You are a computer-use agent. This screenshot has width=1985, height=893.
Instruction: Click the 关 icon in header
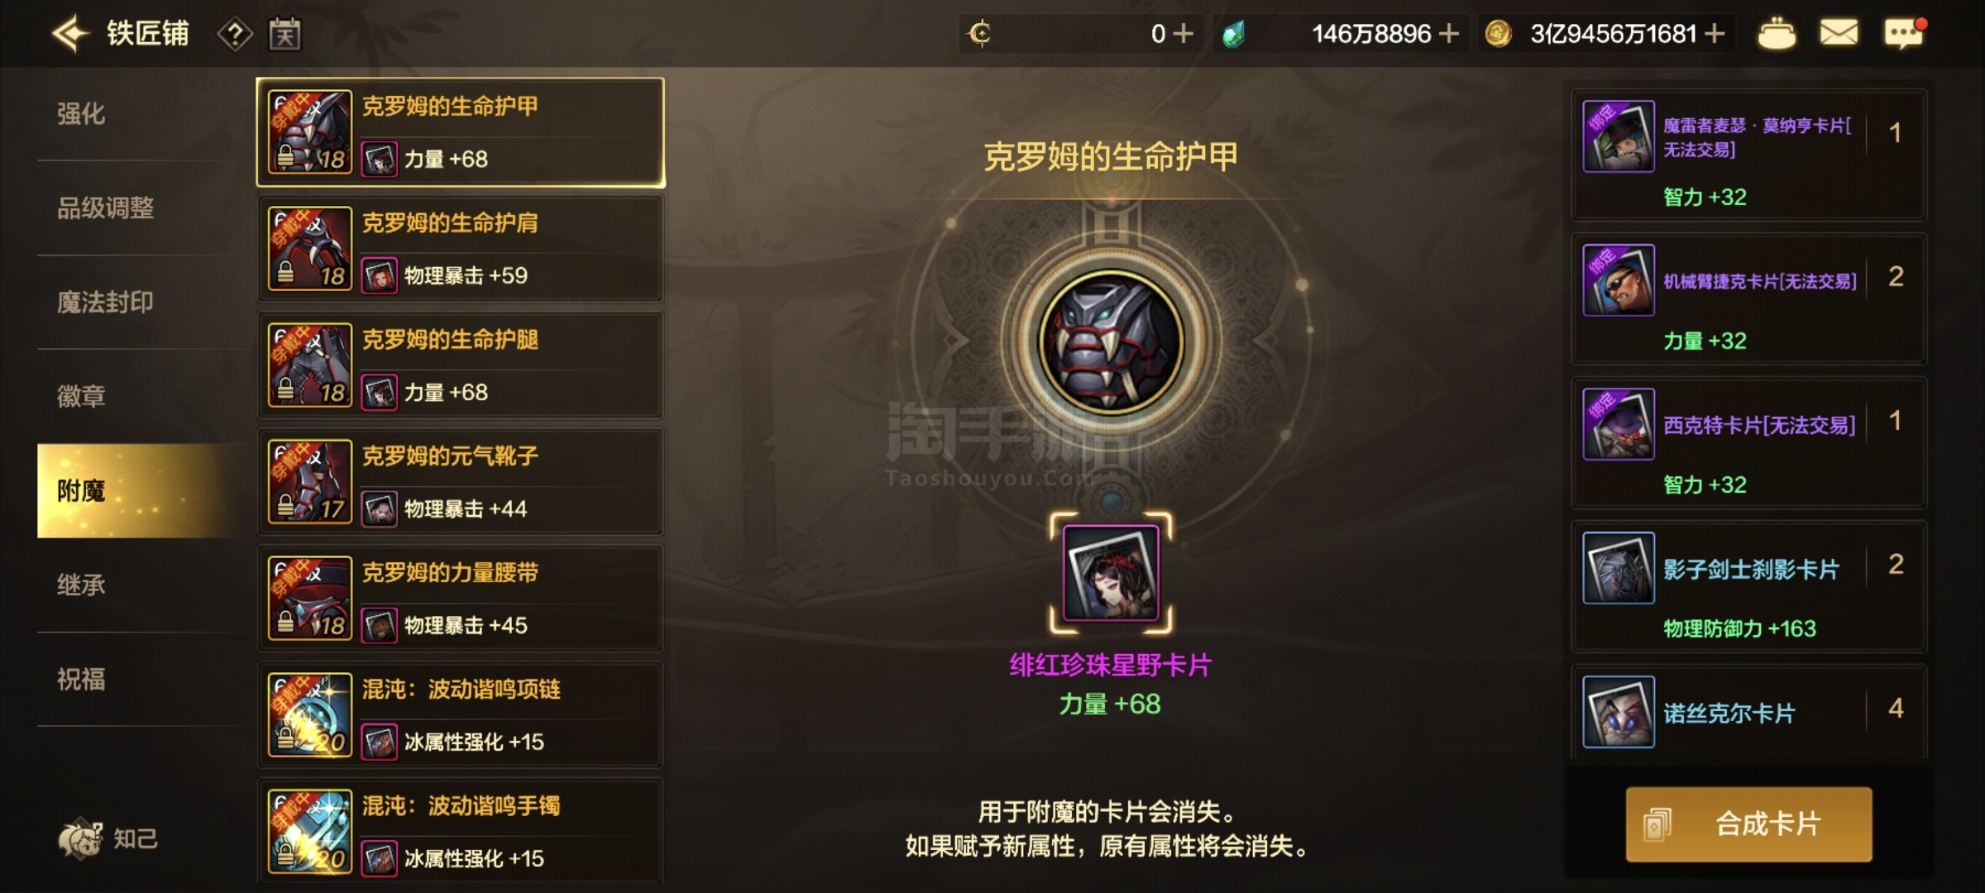click(285, 34)
